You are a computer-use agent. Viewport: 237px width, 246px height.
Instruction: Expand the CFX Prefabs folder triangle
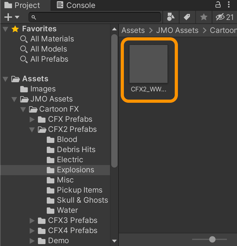click(32, 120)
